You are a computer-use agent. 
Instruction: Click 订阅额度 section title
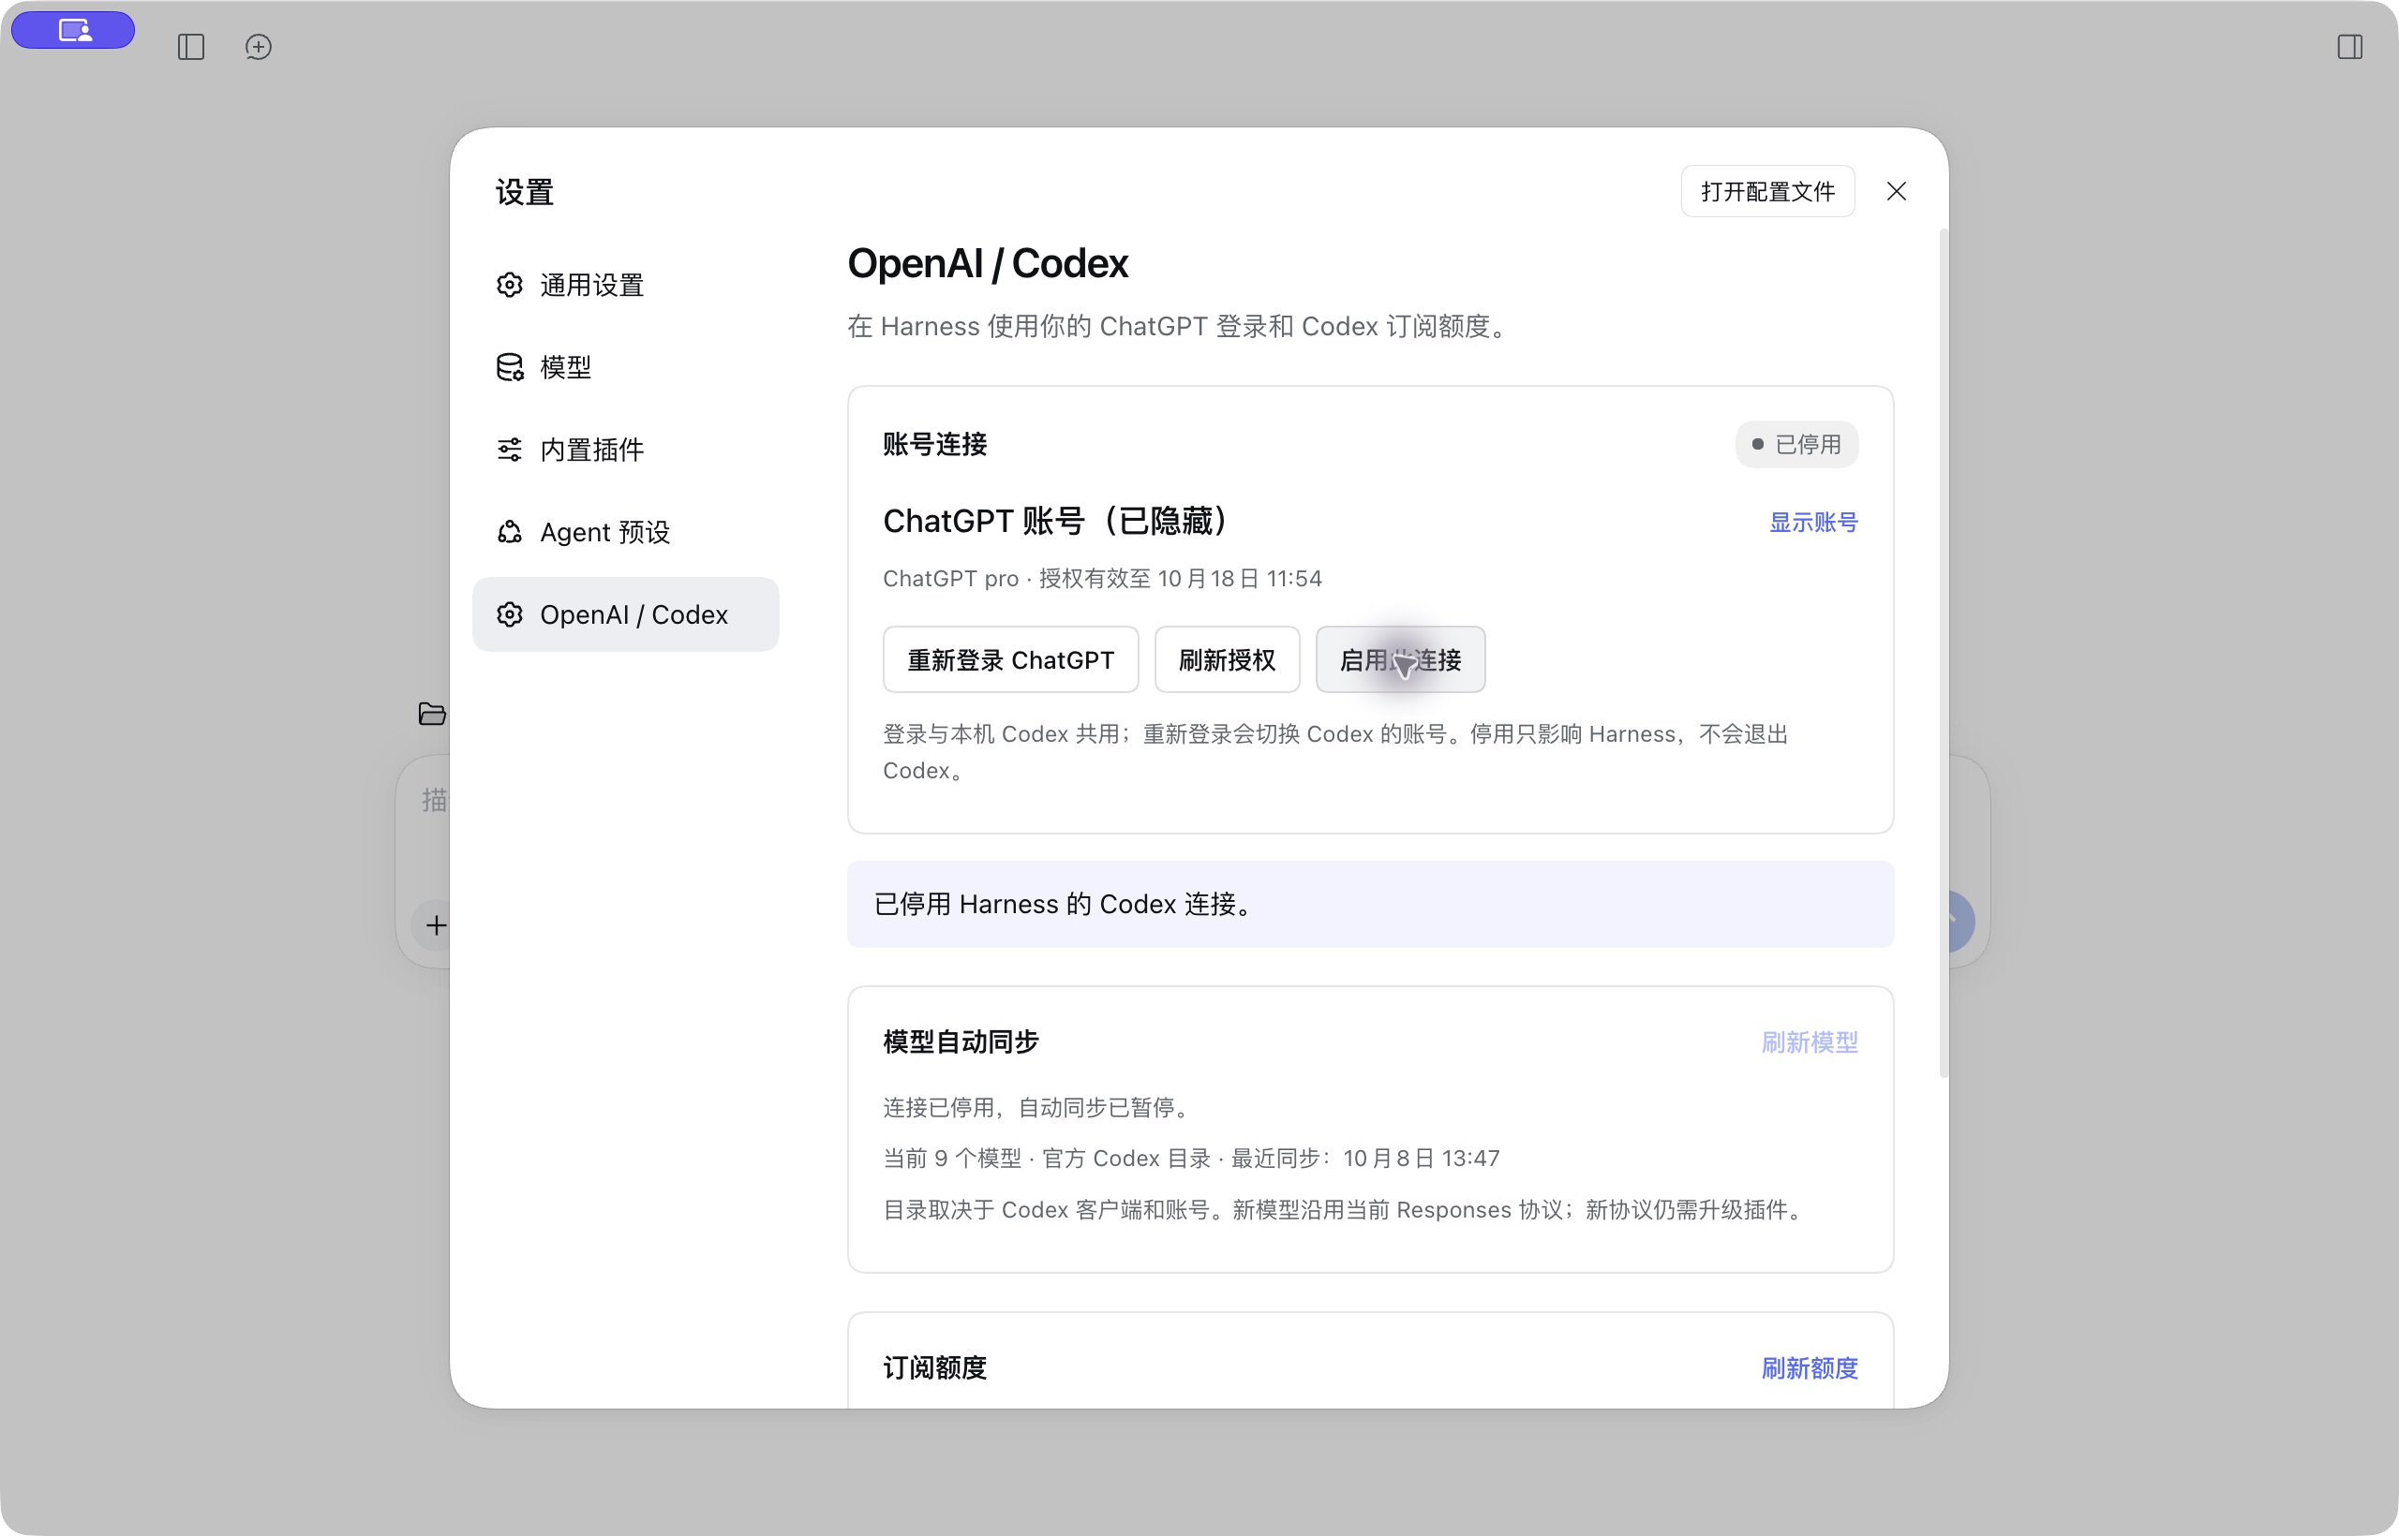pyautogui.click(x=935, y=1368)
